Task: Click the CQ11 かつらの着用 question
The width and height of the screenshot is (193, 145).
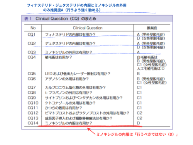Action: 63,108
